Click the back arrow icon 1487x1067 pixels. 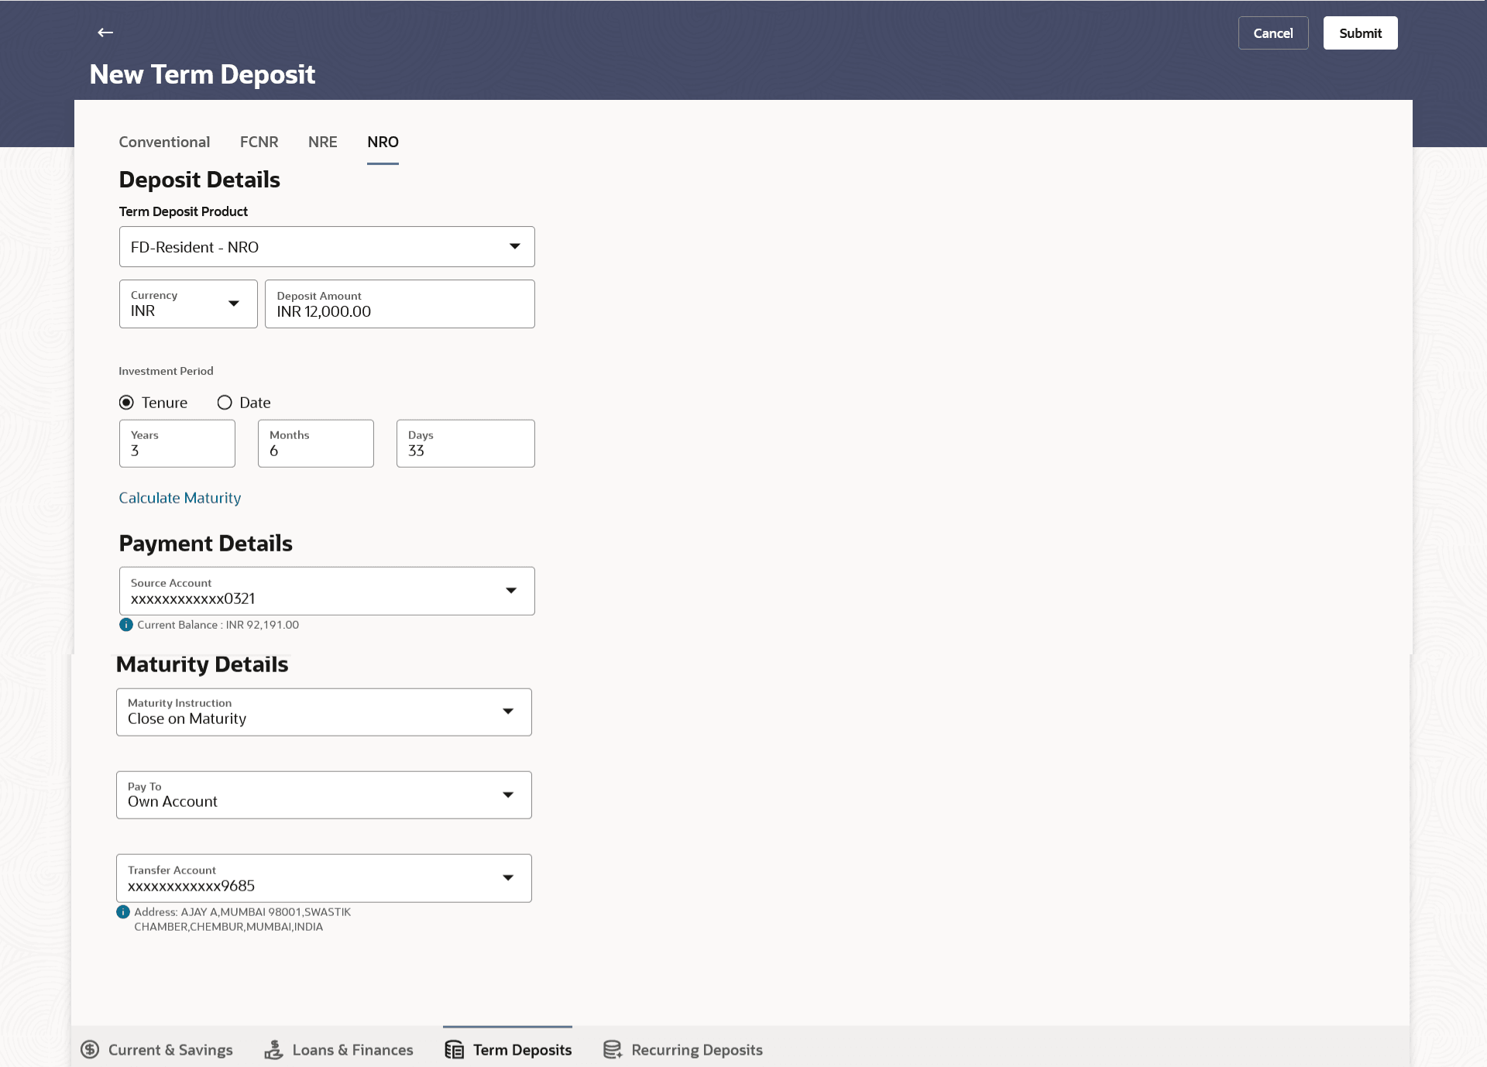point(105,33)
